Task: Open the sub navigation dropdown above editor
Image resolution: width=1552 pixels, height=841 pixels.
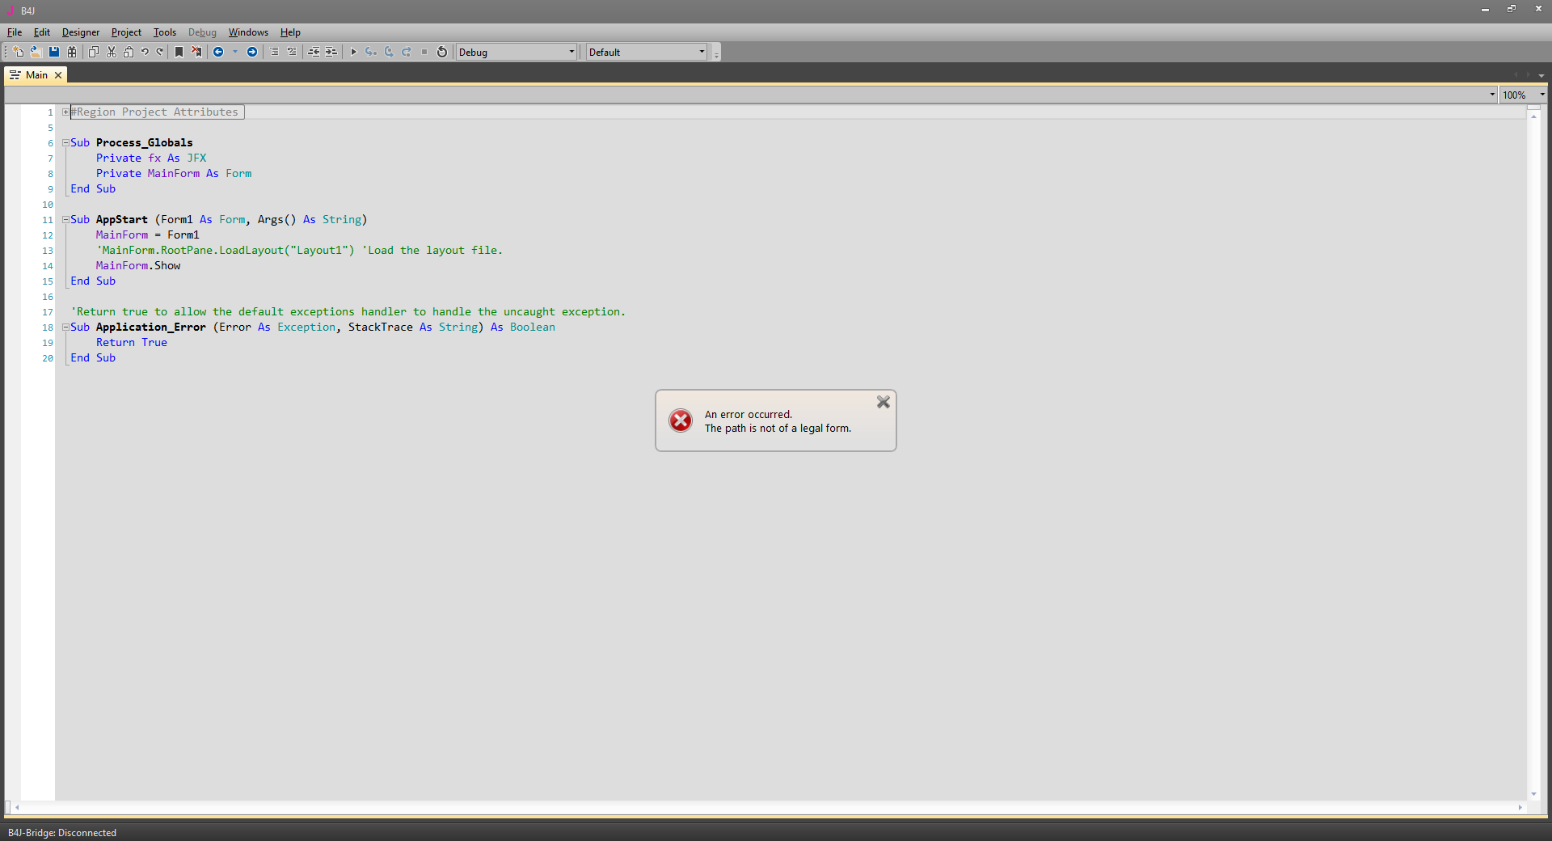Action: pos(1492,95)
